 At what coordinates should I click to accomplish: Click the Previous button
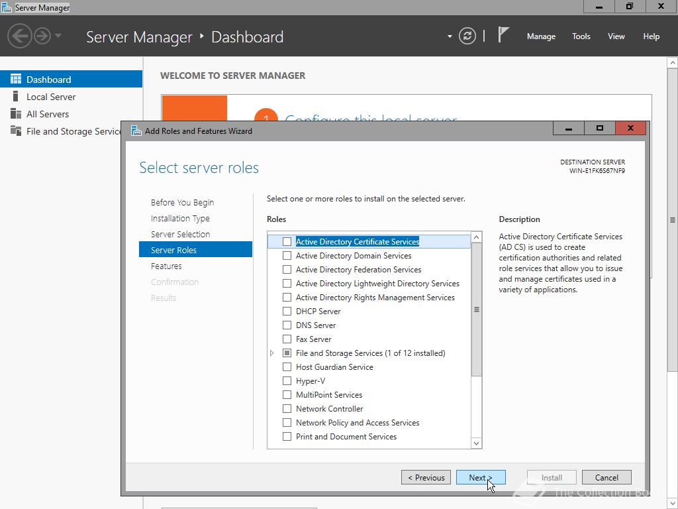point(426,477)
